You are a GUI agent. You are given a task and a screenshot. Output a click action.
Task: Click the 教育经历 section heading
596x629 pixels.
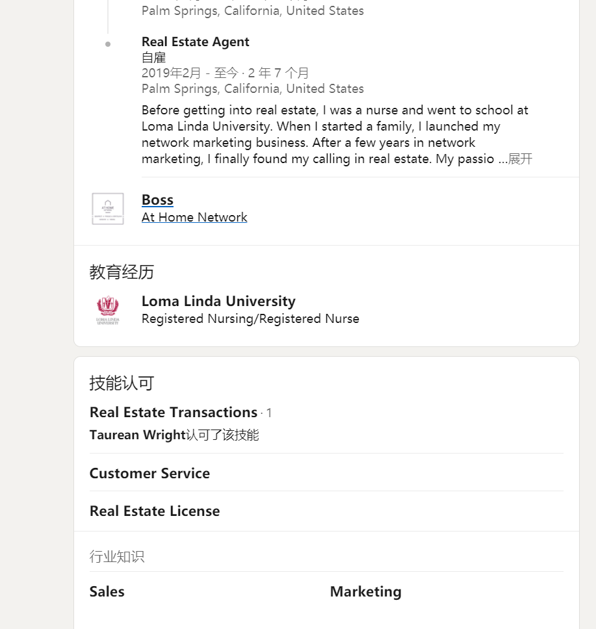[x=122, y=272]
